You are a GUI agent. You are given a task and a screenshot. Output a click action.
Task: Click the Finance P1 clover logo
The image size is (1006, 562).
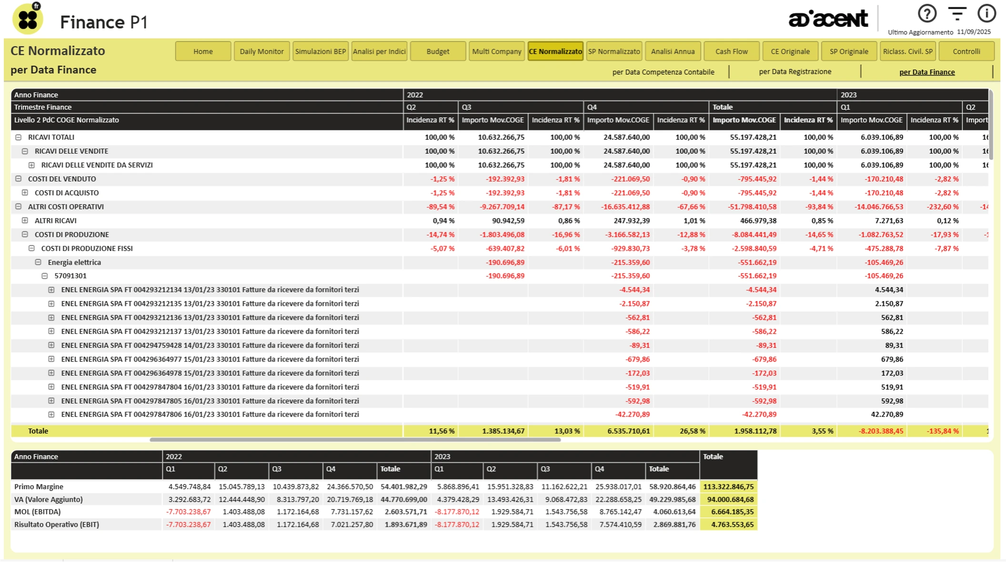tap(28, 20)
